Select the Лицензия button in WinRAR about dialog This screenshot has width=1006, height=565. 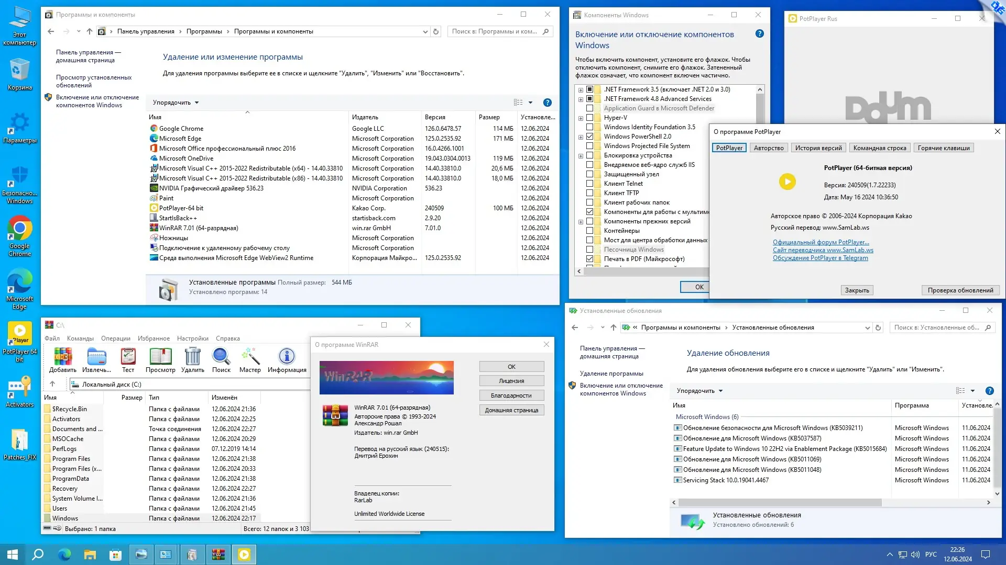[511, 380]
